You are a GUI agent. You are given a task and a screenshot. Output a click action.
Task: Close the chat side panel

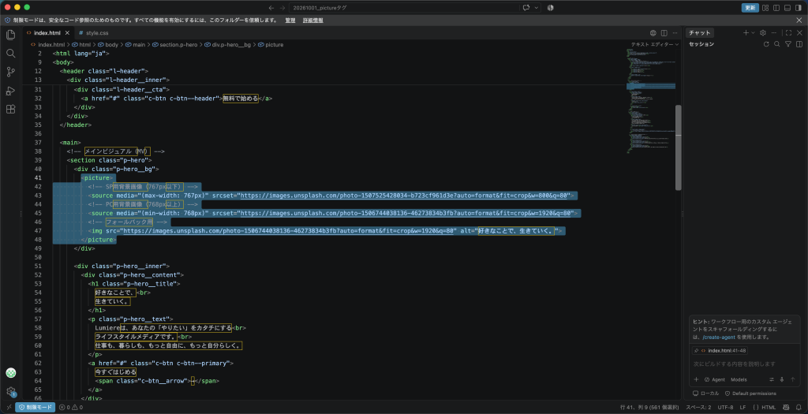[799, 32]
